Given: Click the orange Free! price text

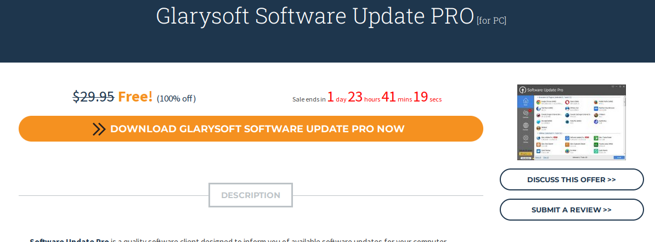Looking at the screenshot, I should tap(135, 97).
